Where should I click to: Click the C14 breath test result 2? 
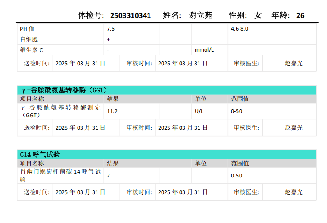click(109, 175)
